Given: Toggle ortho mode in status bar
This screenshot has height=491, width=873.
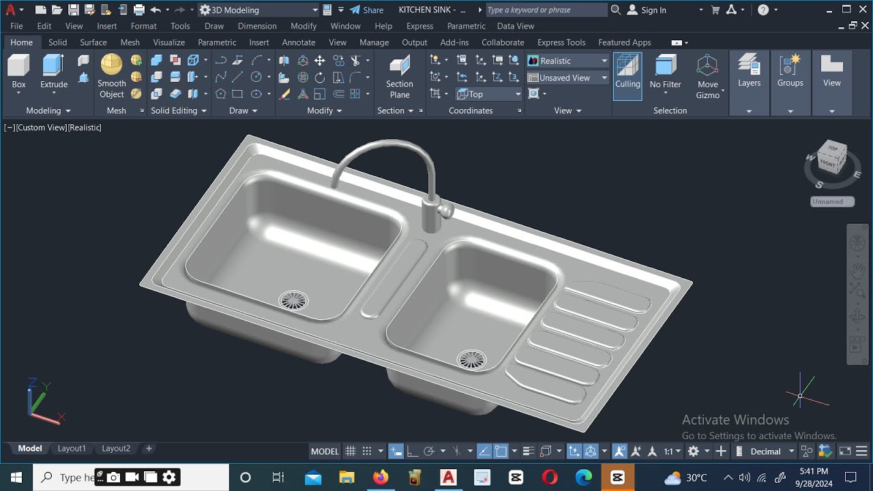Looking at the screenshot, I should pos(412,451).
